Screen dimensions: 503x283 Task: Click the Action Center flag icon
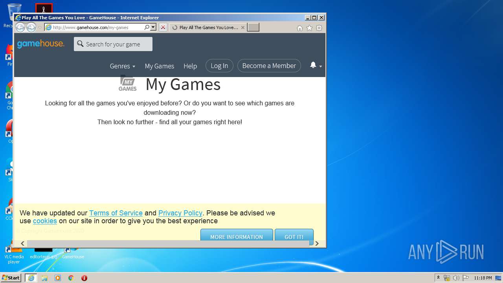coord(466,278)
